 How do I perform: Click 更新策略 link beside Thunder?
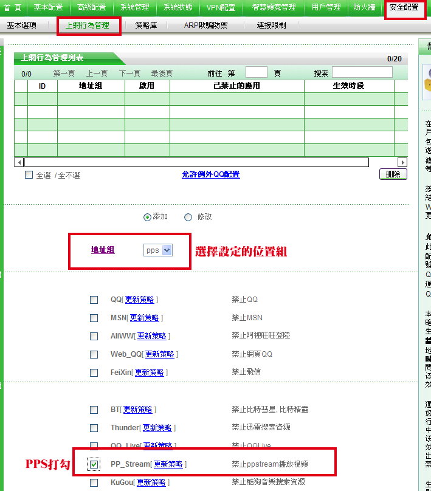tap(157, 428)
